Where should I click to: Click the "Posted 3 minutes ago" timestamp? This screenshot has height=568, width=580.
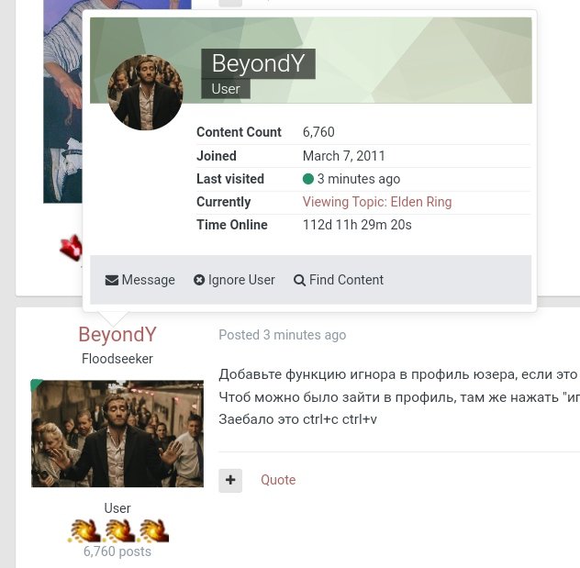(282, 335)
